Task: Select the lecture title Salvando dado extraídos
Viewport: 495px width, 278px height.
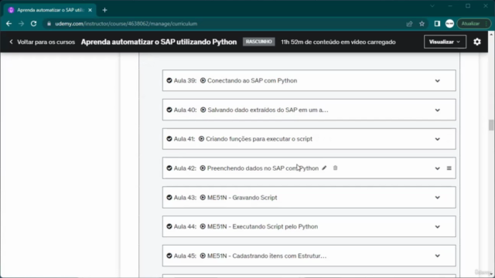Action: click(268, 110)
